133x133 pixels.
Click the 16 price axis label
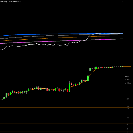point(128,109)
